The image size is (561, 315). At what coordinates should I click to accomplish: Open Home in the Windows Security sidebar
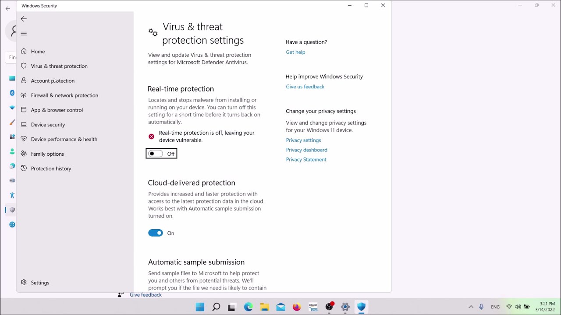point(38,52)
